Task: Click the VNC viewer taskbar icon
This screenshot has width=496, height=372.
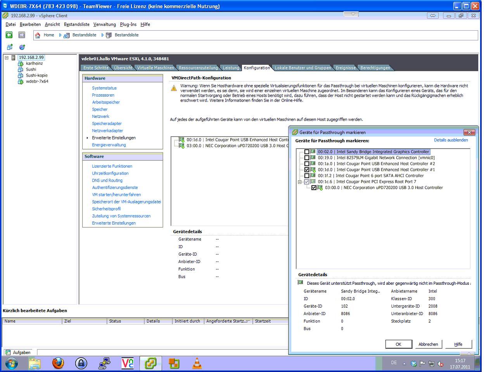Action: coord(128,363)
